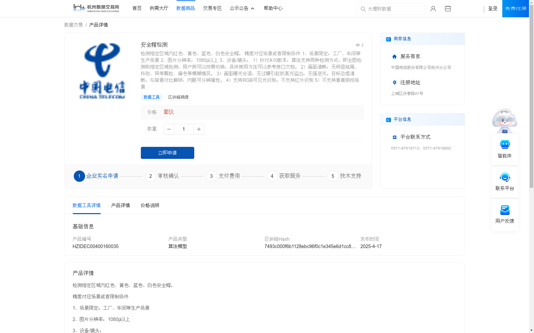Open the user profile icon
Screen dimensions: 534x333
pos(433,9)
